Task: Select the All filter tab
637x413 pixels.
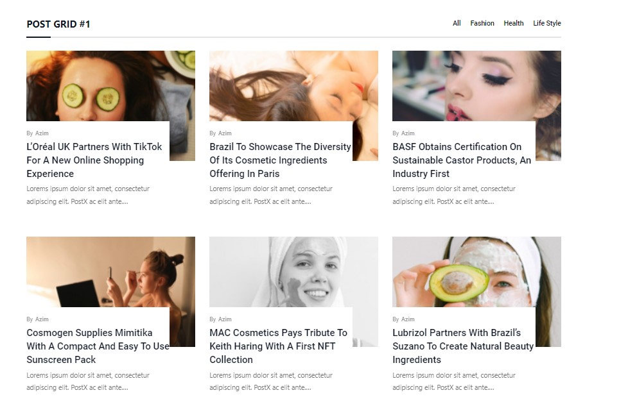Action: click(x=457, y=23)
